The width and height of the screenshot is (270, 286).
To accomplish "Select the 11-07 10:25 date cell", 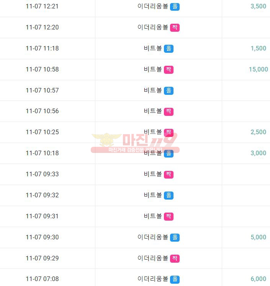I will [42, 132].
